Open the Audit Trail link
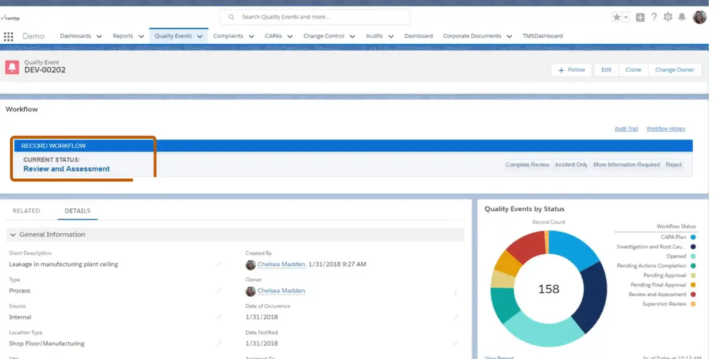The height and width of the screenshot is (359, 719). pyautogui.click(x=626, y=129)
